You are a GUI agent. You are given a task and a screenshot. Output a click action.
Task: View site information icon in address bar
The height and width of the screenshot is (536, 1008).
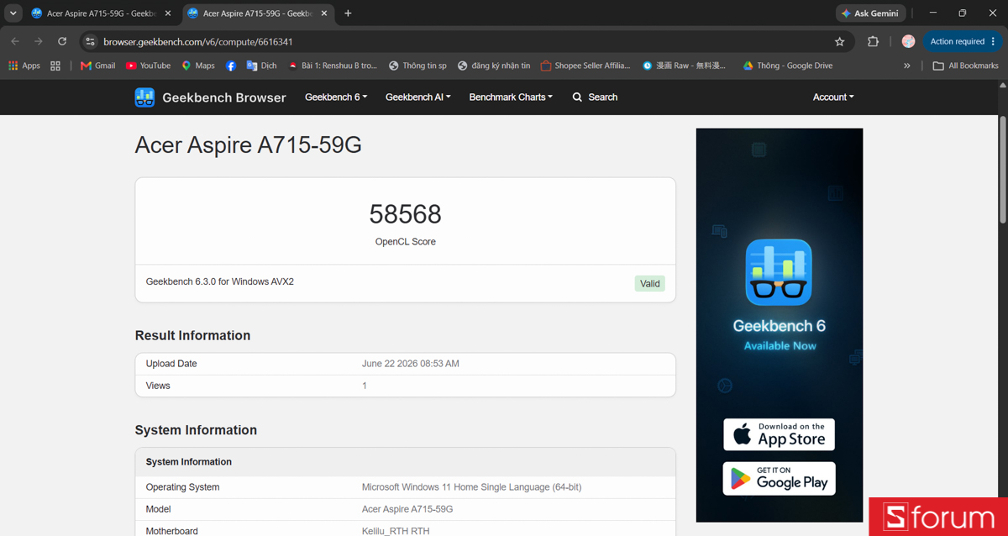[x=91, y=41]
